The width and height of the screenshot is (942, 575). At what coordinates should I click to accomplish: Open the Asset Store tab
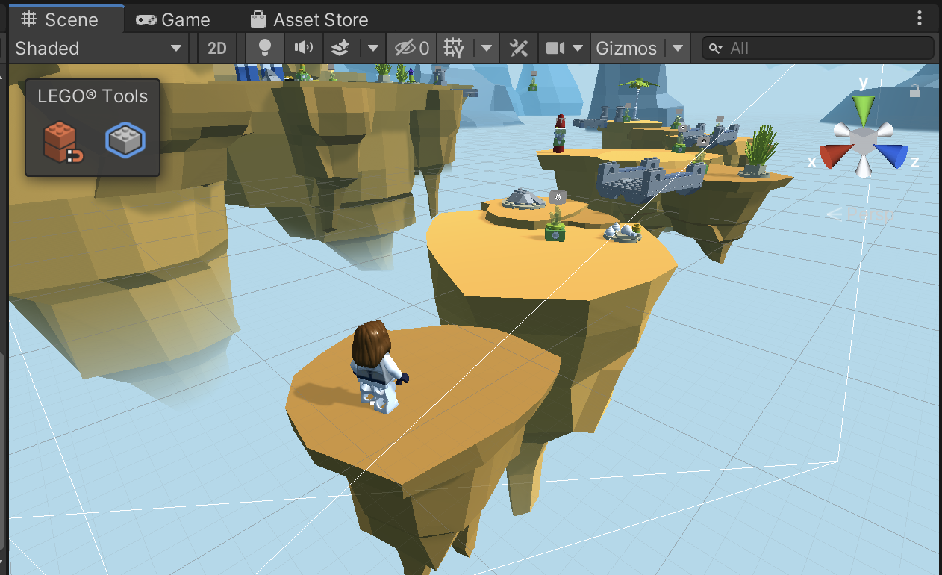(x=309, y=19)
